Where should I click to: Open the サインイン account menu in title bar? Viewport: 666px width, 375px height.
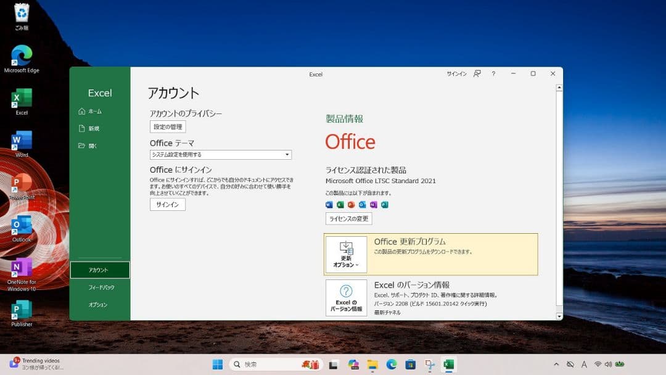[456, 74]
